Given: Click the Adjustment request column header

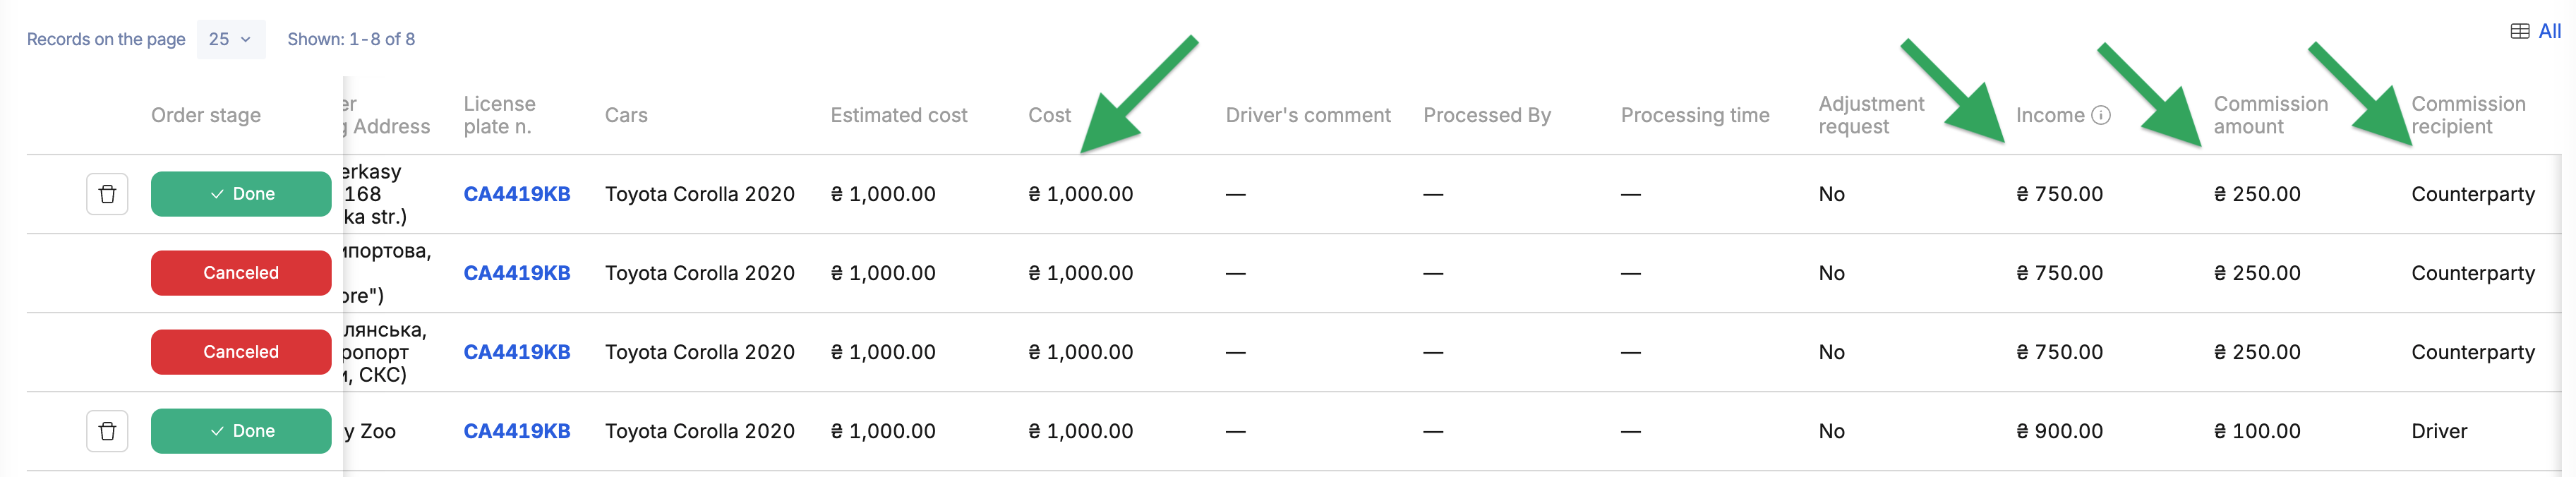Looking at the screenshot, I should (1871, 115).
